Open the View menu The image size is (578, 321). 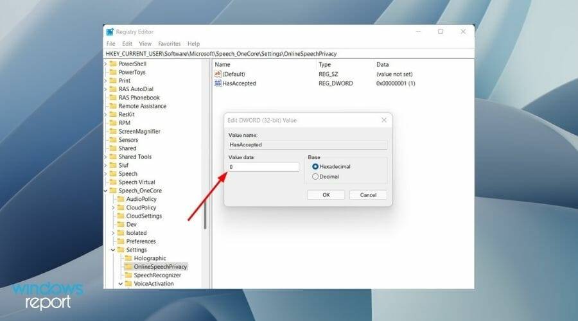pos(145,44)
